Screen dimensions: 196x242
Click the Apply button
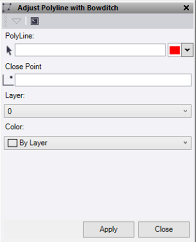[x=108, y=229]
